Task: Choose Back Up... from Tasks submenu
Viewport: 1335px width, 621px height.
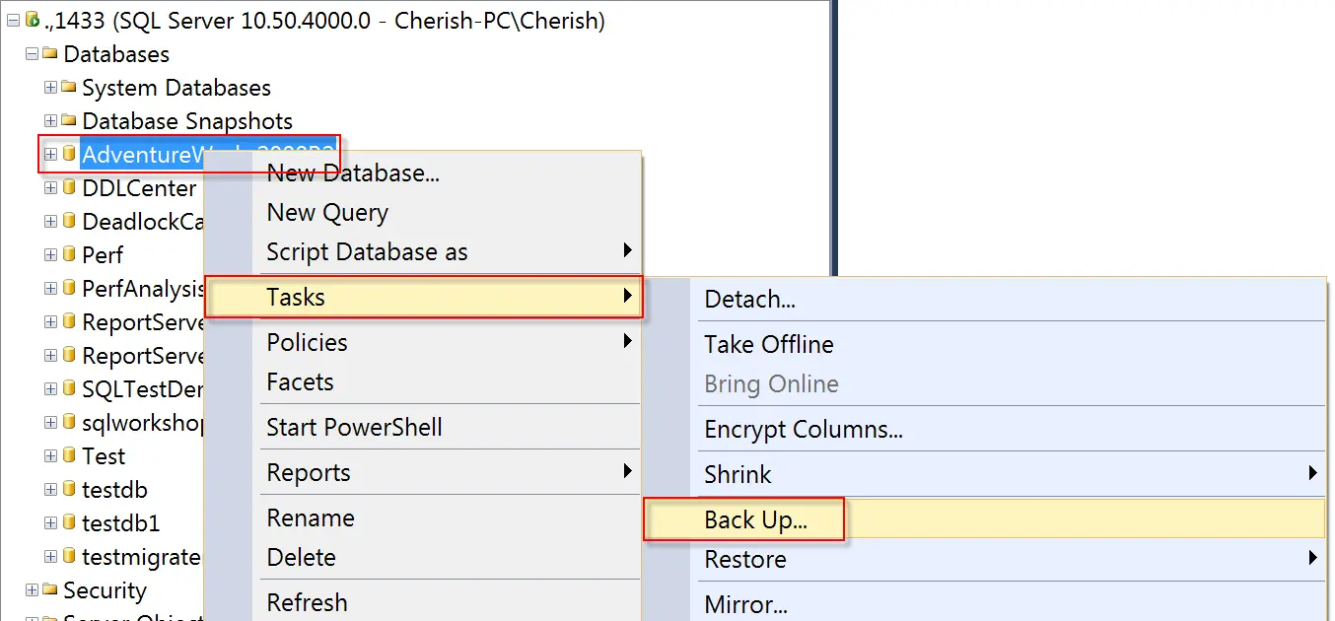Action: [755, 520]
